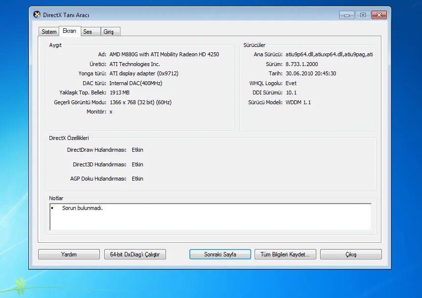Screen dimensions: 422x298
Task: Select the 'Sorun bulunmadı.' note text
Action: point(82,208)
